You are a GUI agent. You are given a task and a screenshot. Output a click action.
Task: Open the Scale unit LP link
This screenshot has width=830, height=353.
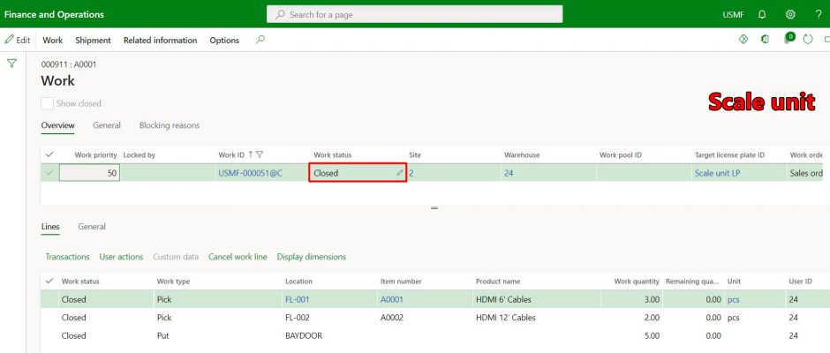click(x=717, y=173)
